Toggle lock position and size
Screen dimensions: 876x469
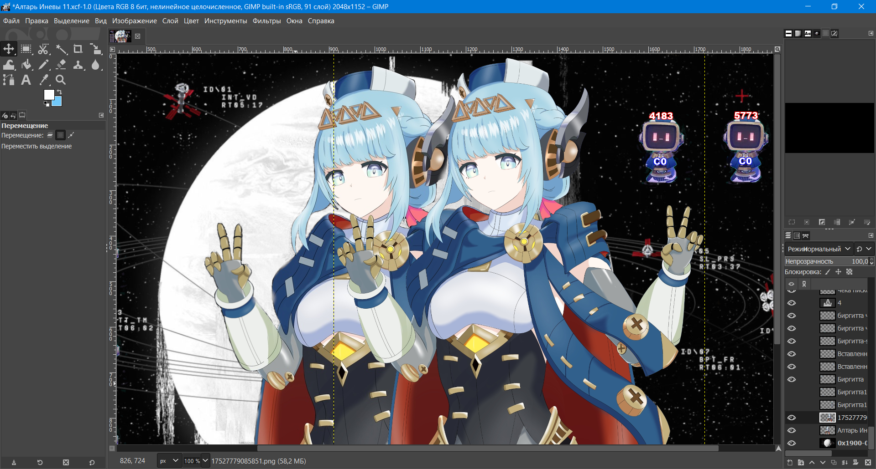[838, 272]
